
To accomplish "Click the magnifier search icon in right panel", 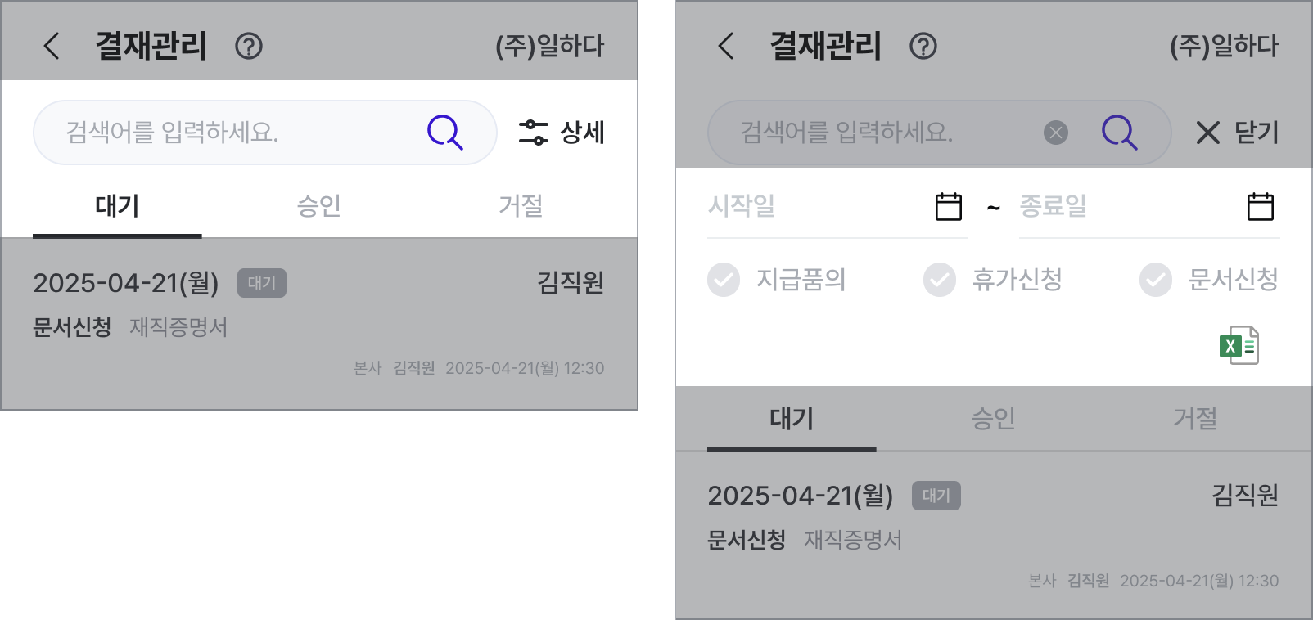I will pyautogui.click(x=1120, y=133).
